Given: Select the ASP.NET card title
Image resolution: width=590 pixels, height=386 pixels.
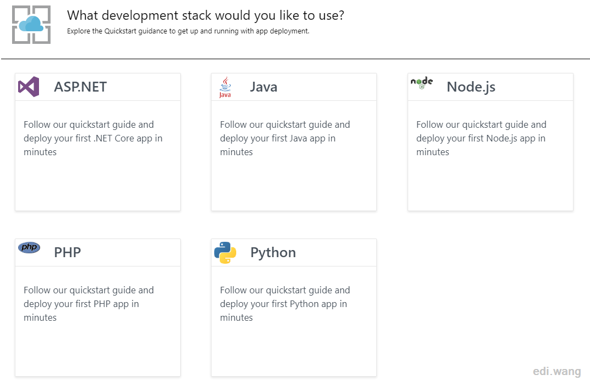Looking at the screenshot, I should (x=80, y=87).
